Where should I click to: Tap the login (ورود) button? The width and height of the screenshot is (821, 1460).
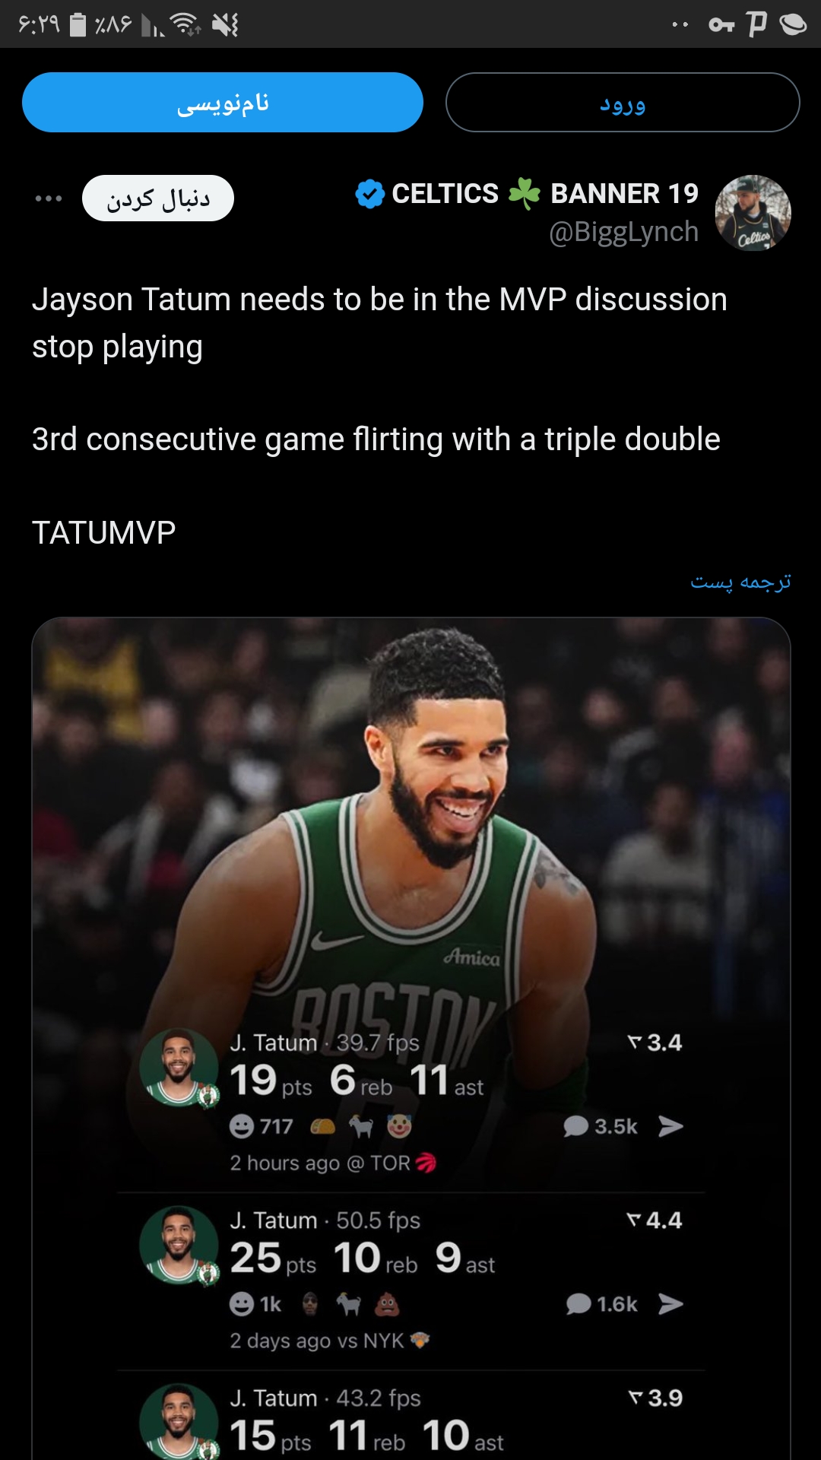[623, 103]
